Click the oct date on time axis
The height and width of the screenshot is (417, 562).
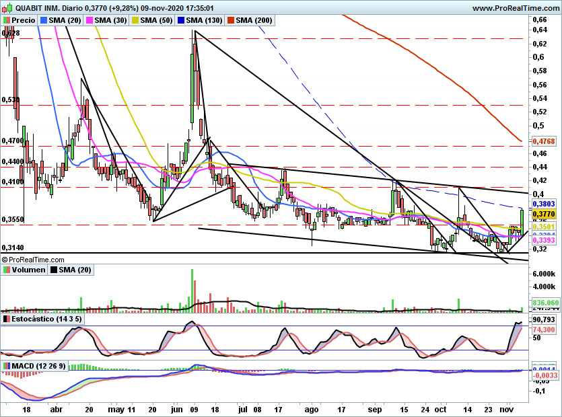point(440,410)
